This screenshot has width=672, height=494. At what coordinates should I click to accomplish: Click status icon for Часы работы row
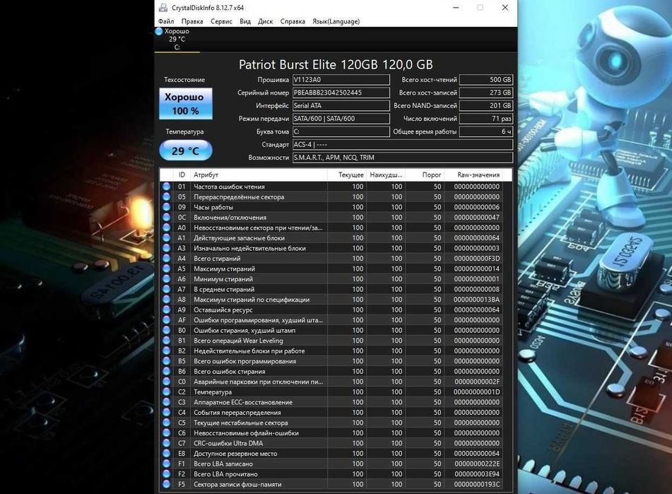(x=166, y=207)
